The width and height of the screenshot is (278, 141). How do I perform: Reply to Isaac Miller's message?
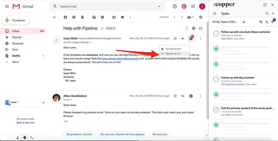(x=183, y=38)
